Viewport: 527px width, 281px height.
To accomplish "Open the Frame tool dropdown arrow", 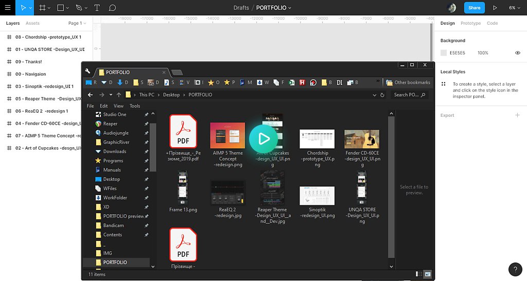I will point(49,8).
